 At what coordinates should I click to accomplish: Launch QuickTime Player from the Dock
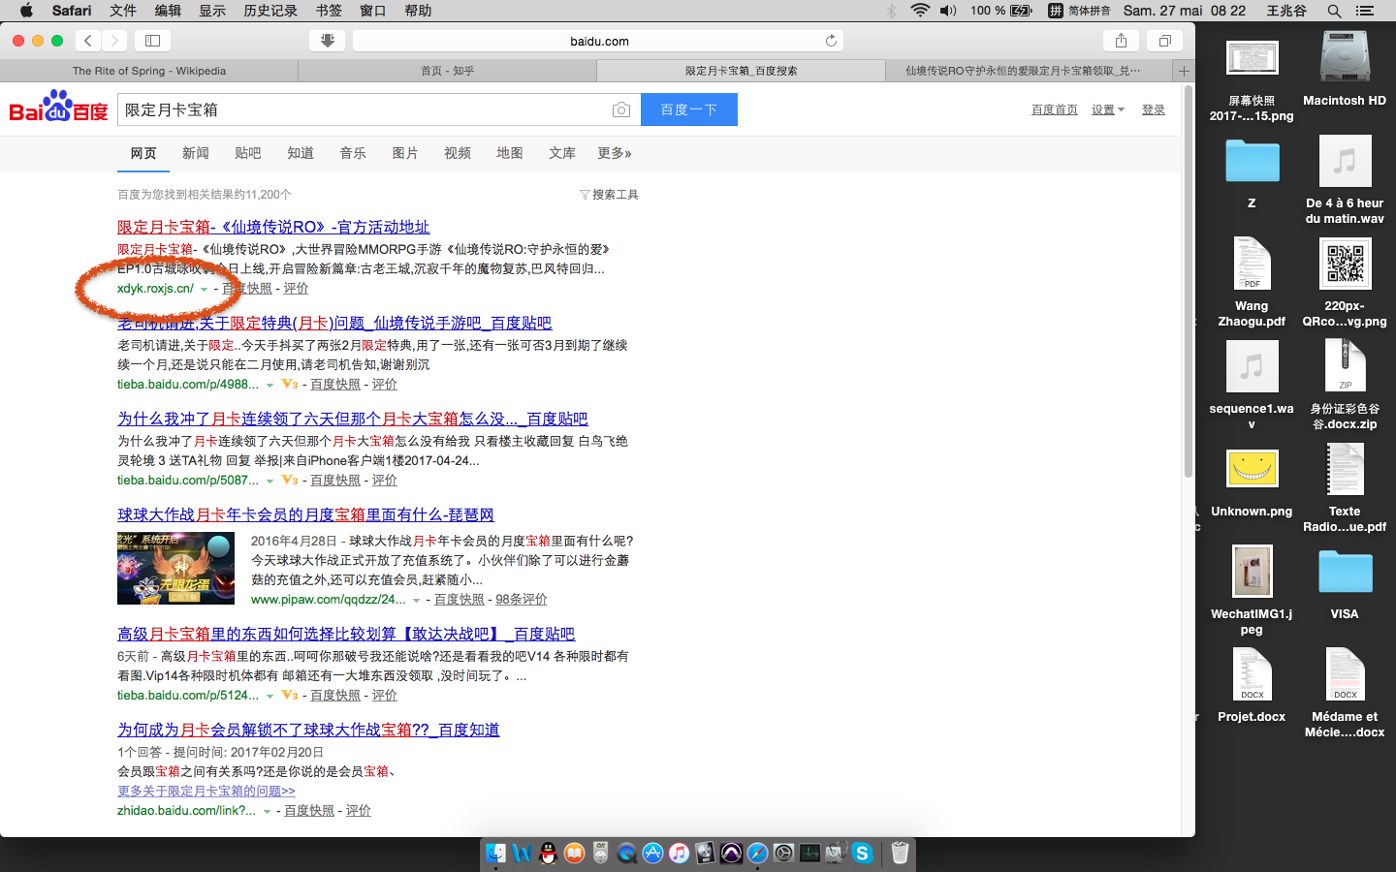pyautogui.click(x=626, y=853)
